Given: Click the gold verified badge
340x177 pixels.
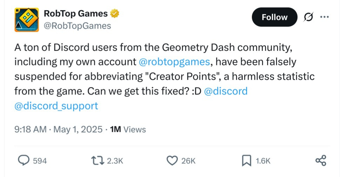Looking at the screenshot, I should coord(115,14).
